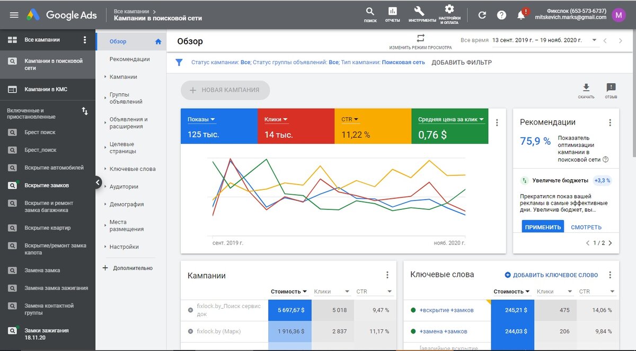Open Средняя цена за клик dropdown
This screenshot has height=351, width=636.
point(451,119)
